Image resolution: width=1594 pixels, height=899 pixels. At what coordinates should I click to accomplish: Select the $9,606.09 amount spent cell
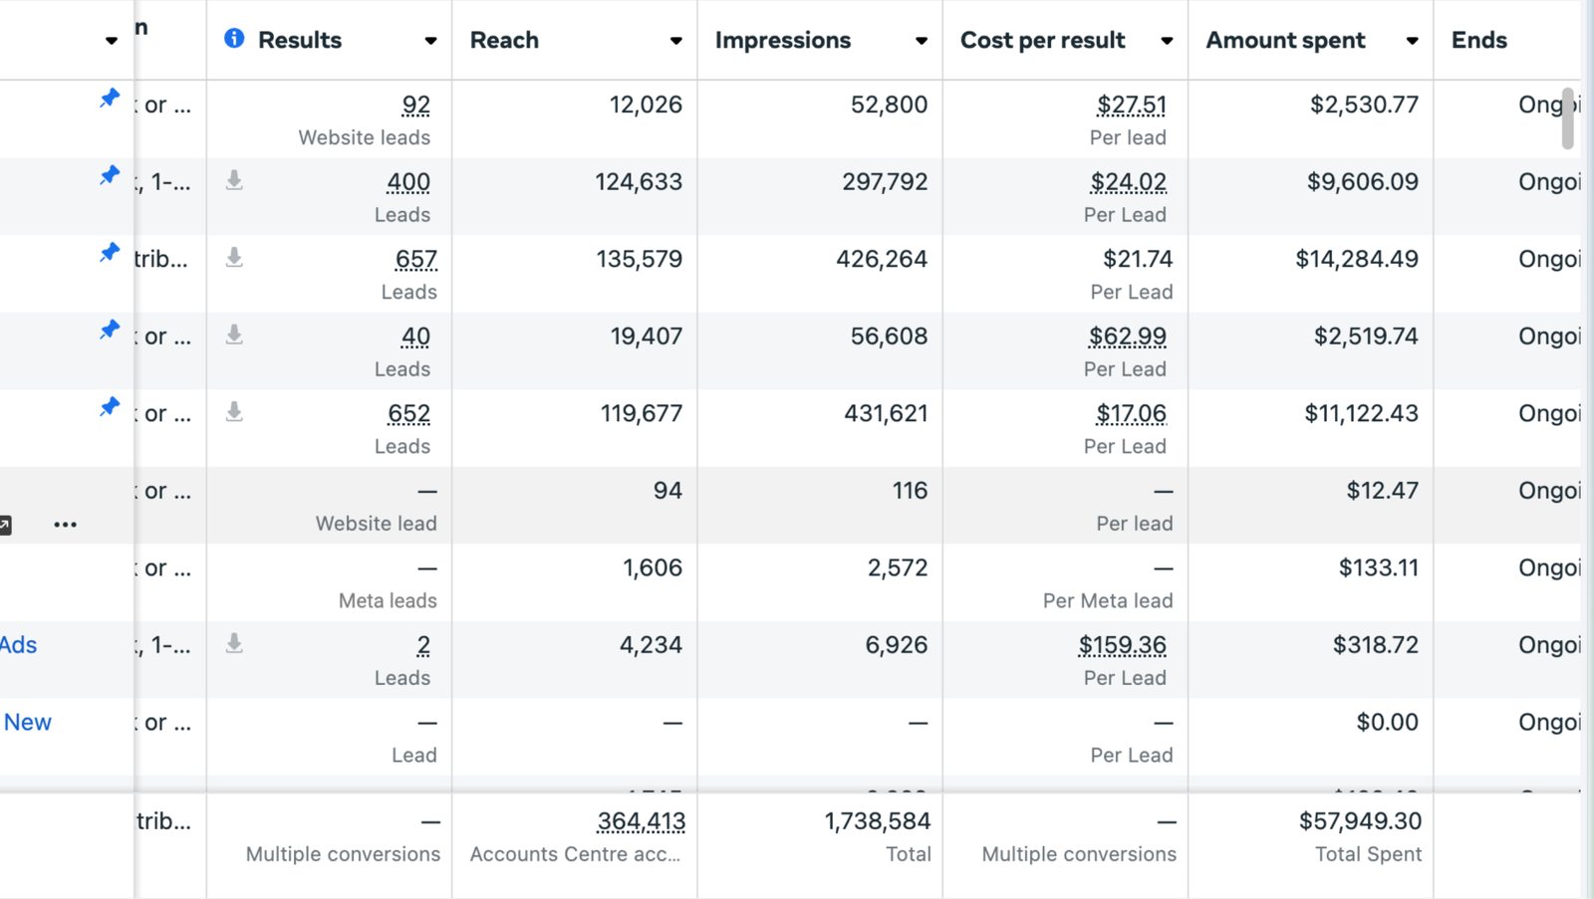click(x=1363, y=182)
